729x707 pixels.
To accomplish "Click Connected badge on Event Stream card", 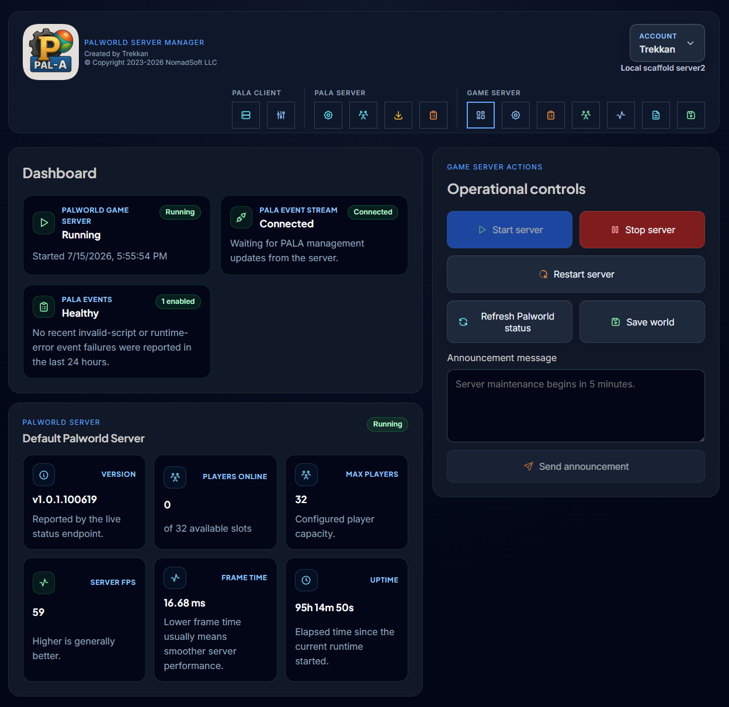I will click(x=373, y=212).
